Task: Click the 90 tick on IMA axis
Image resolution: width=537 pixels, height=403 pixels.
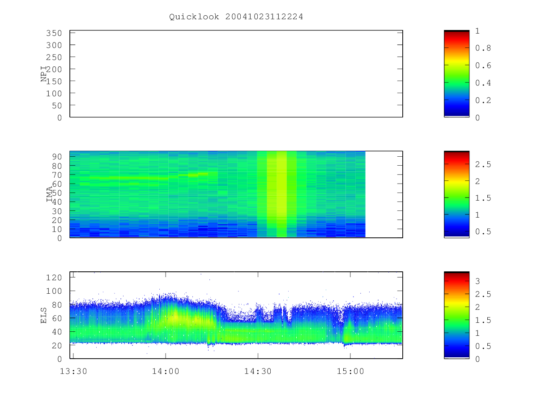Action: pyautogui.click(x=56, y=156)
